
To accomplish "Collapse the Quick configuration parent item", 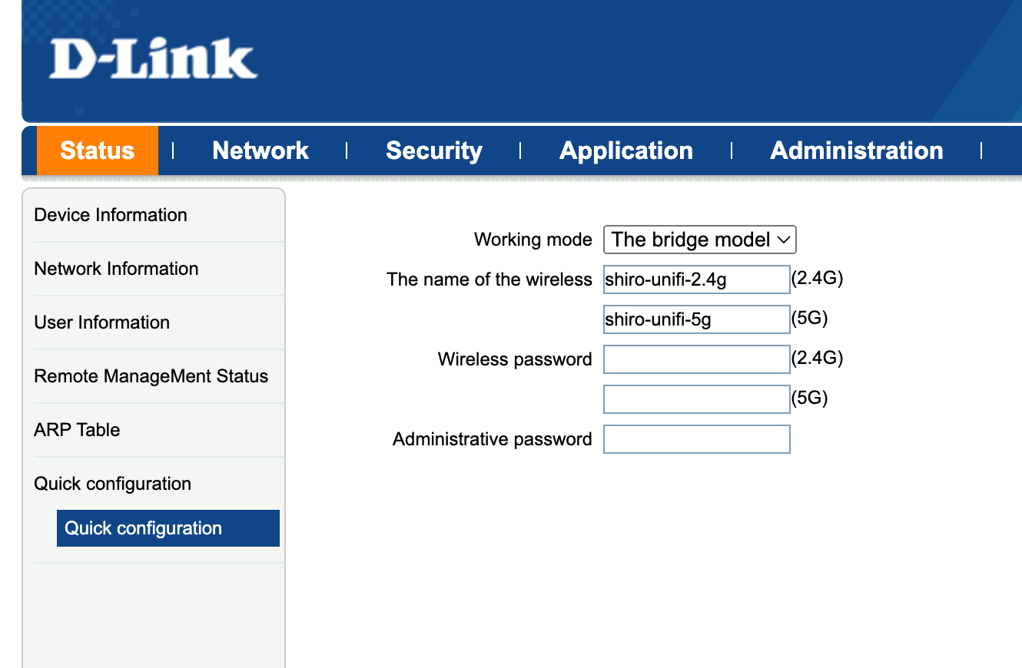I will 112,484.
